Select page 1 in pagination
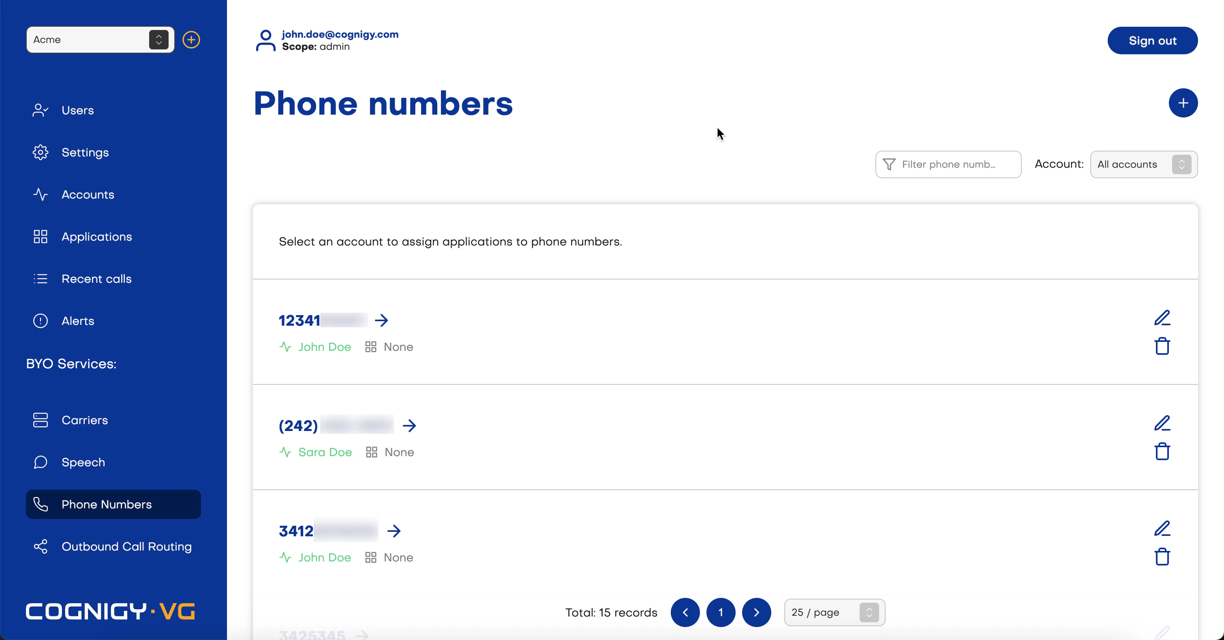This screenshot has height=640, width=1224. pos(721,612)
